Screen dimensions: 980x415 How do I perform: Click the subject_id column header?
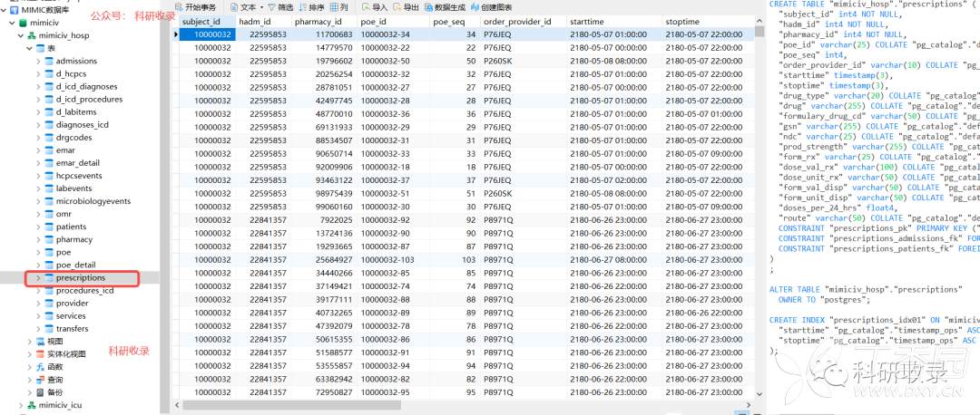pos(202,21)
